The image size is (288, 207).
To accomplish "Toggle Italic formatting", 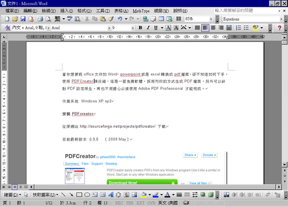I will (x=148, y=28).
